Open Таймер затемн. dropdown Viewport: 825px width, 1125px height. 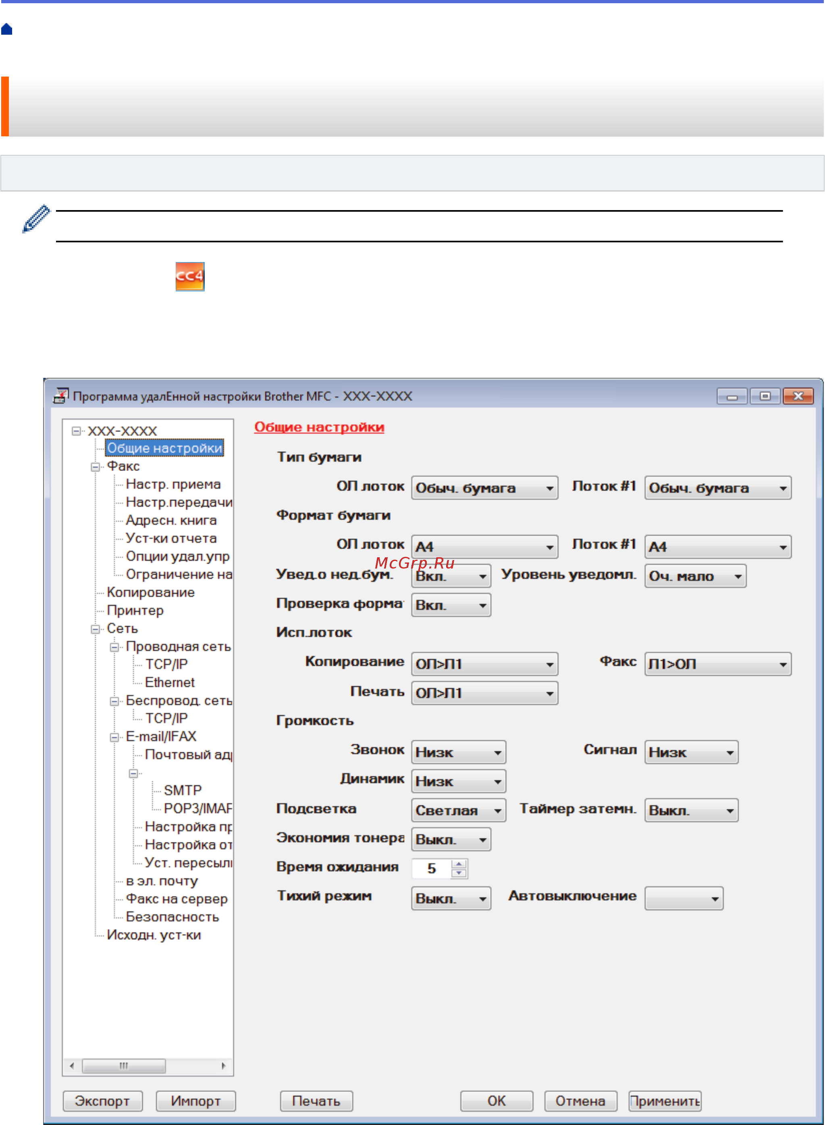click(x=691, y=810)
